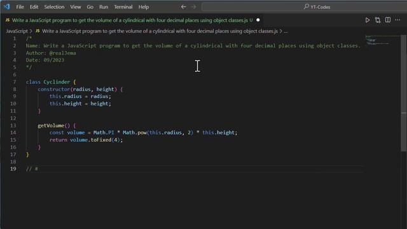Open the More Actions ellipsis menu
The image size is (407, 229).
pos(397,20)
